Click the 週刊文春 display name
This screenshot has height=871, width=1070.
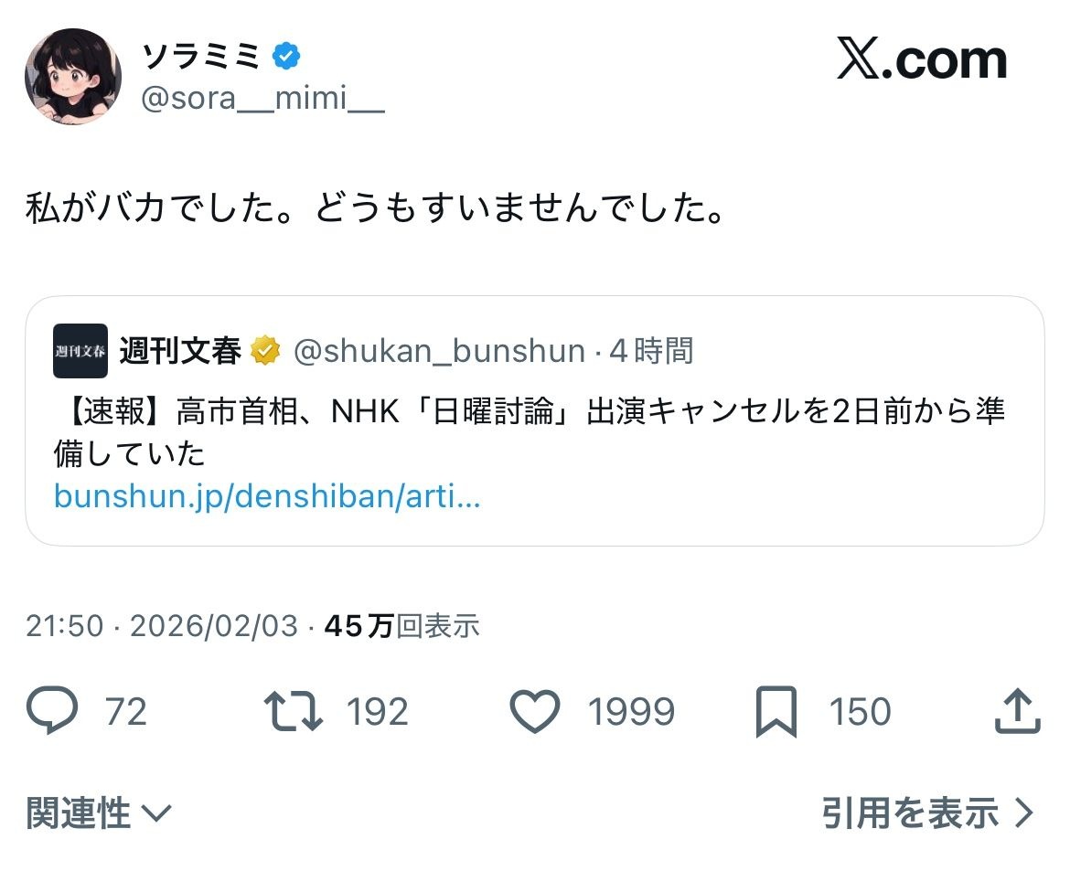coord(180,351)
